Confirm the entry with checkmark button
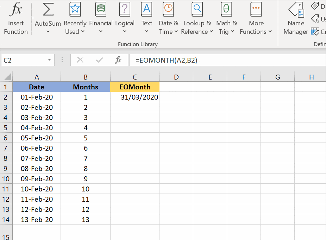 point(99,60)
